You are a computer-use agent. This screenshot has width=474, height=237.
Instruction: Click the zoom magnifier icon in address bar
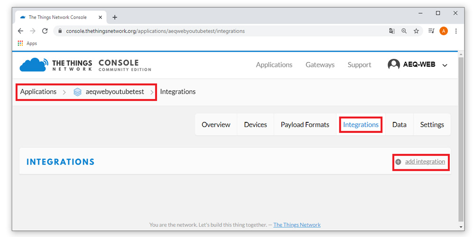404,31
